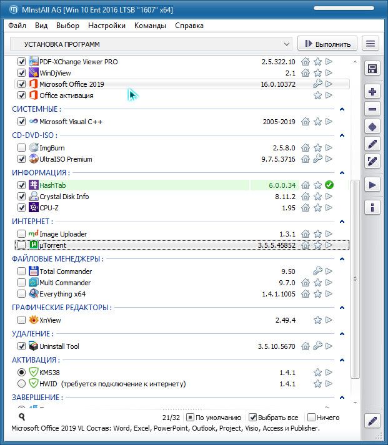
Task: Click home icon for Microsoft Visual C++
Action: pos(306,122)
